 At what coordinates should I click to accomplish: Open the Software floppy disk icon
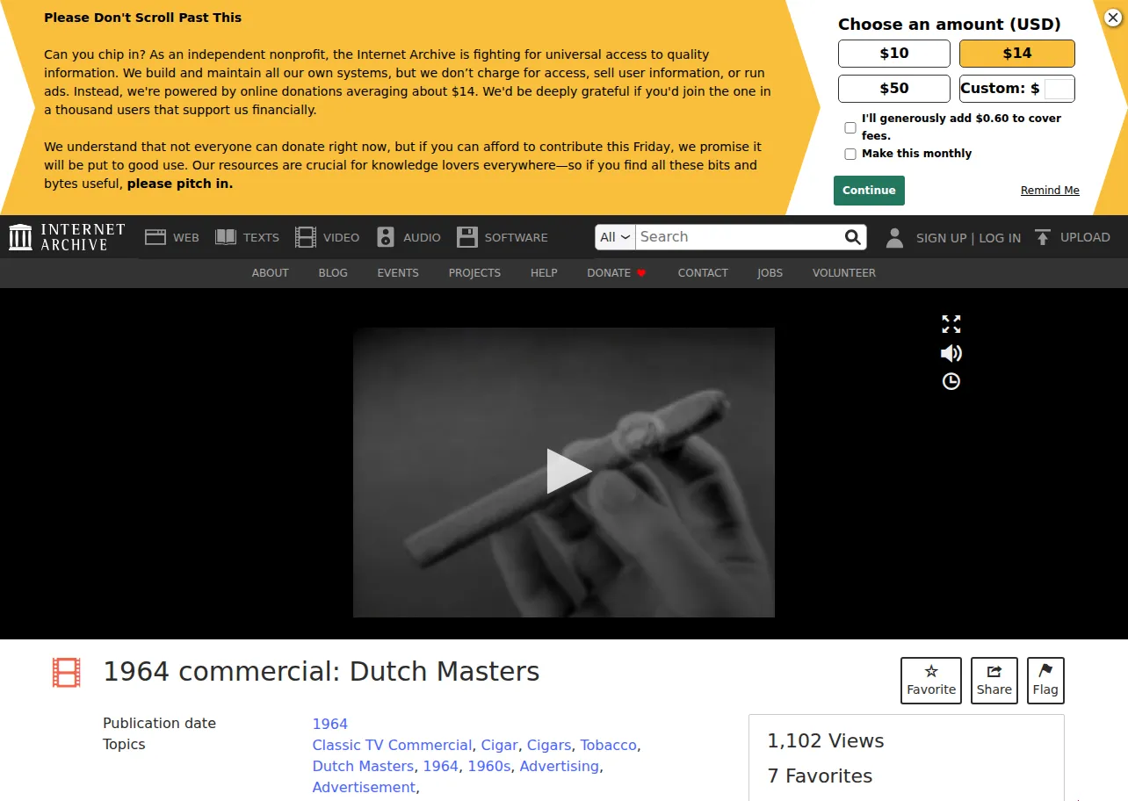(467, 237)
